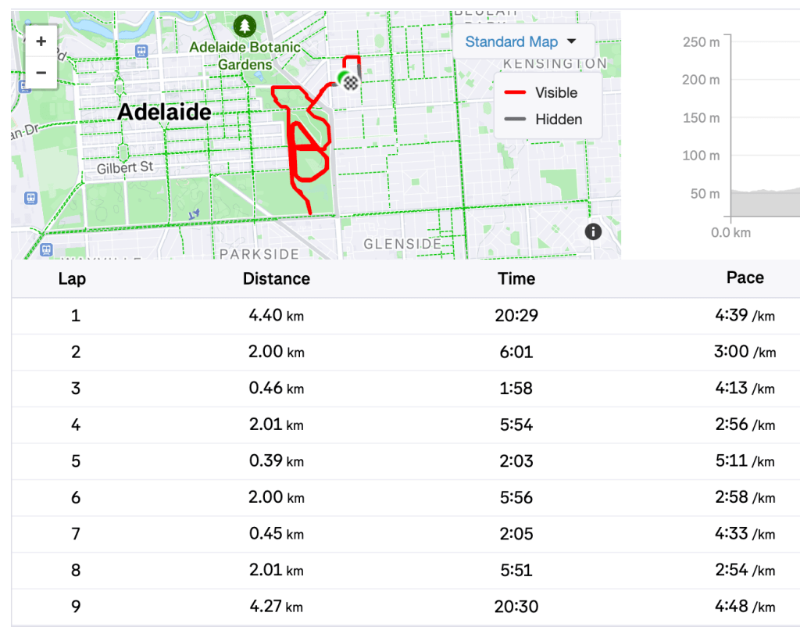Screen dimensions: 800x627
Task: Click transit stop icon left of Botanic Gardens
Action: point(141,51)
